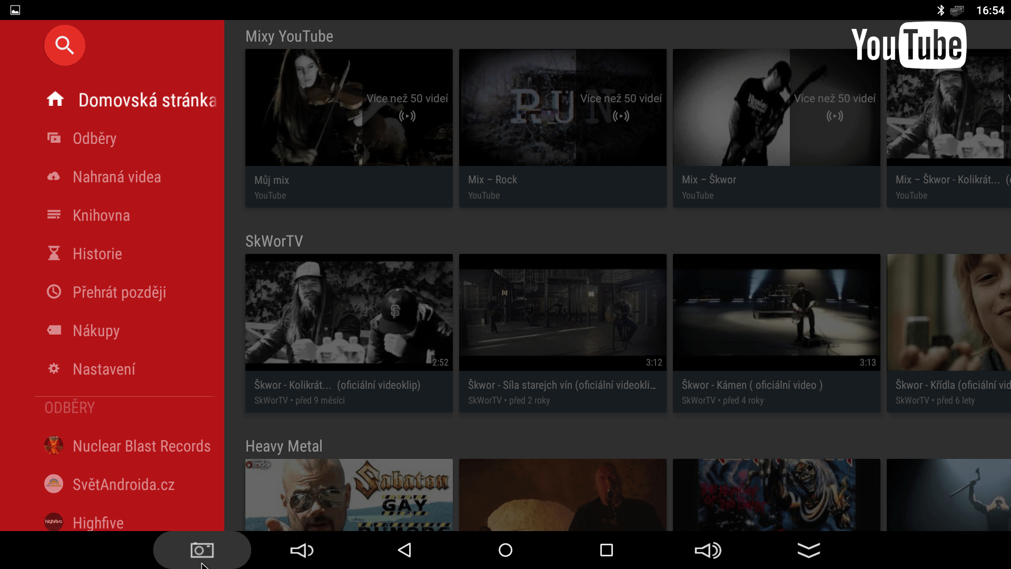Click the Highfive channel avatar

point(54,522)
